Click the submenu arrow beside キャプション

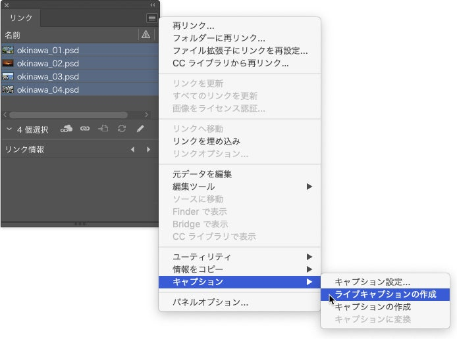309,282
